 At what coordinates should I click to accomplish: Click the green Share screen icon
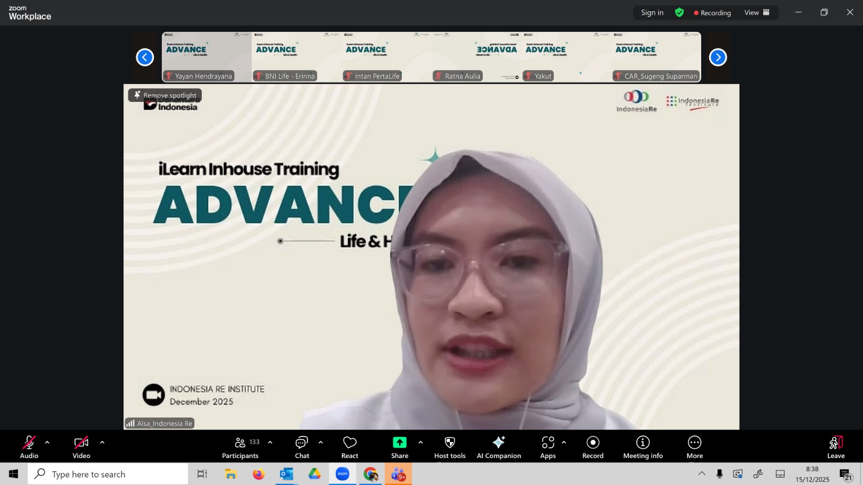[x=399, y=442]
